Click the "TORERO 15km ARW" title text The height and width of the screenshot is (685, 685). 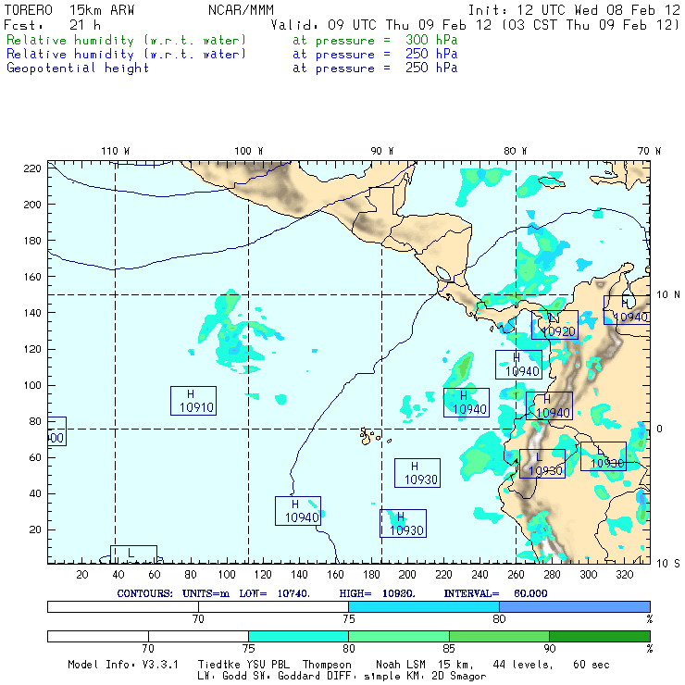(69, 10)
